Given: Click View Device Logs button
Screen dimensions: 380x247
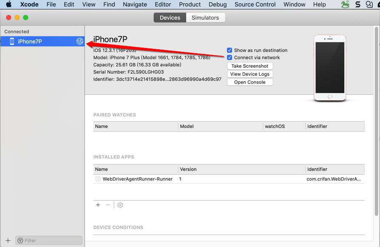Looking at the screenshot, I should 250,74.
